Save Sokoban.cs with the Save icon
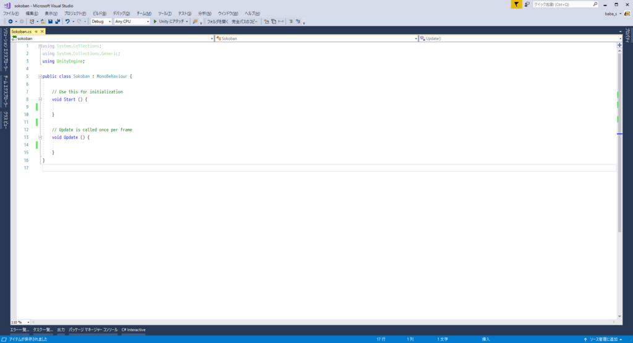 pos(50,22)
